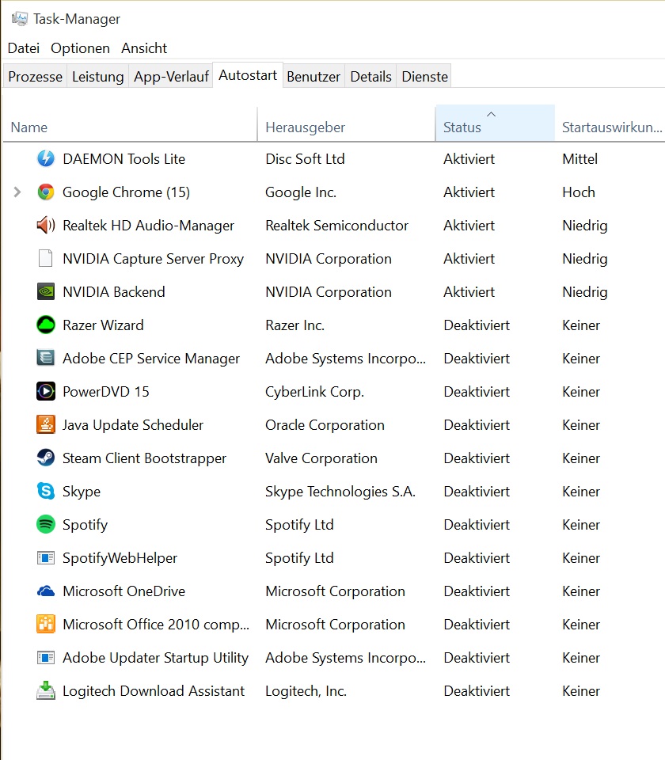This screenshot has width=665, height=760.
Task: Open the Datei menu
Action: pos(23,48)
